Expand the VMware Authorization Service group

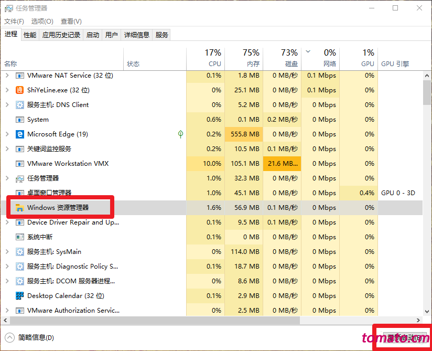click(7, 310)
